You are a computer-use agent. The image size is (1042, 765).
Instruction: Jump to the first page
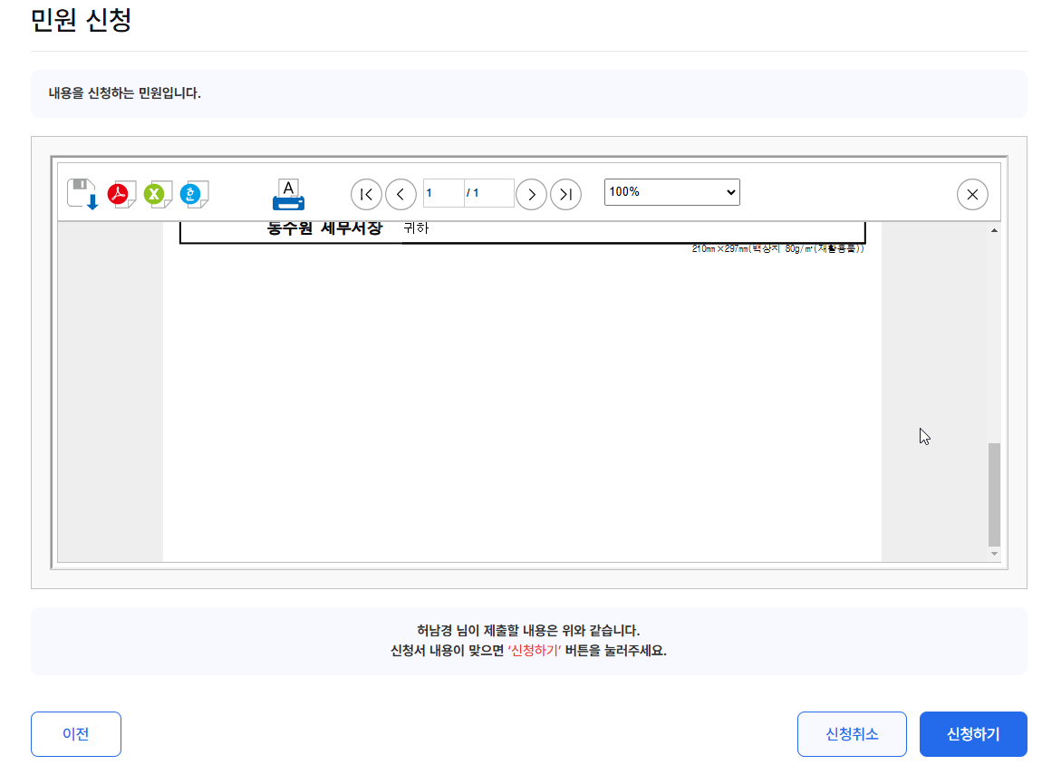point(366,194)
